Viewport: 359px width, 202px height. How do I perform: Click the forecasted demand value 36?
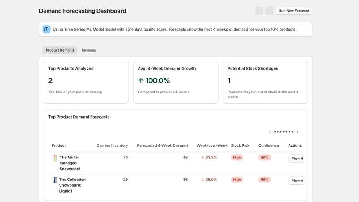[185, 180]
